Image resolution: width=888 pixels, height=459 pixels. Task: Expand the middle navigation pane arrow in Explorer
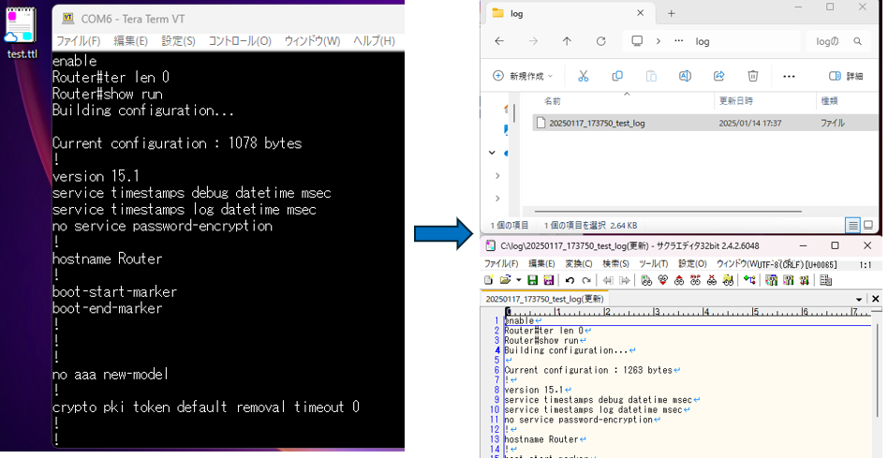pos(497,176)
